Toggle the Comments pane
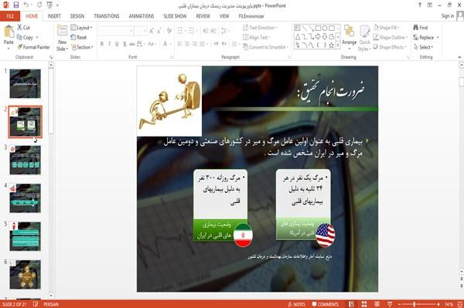Image resolution: width=464 pixels, height=308 pixels. coord(326,304)
